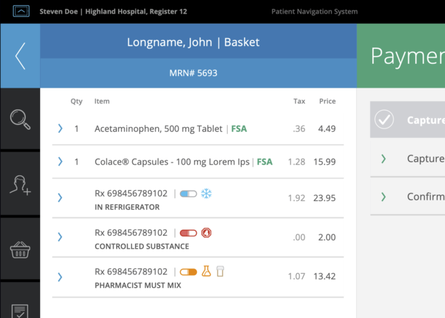Click the orange flask mix icon
445x318 pixels.
click(207, 272)
